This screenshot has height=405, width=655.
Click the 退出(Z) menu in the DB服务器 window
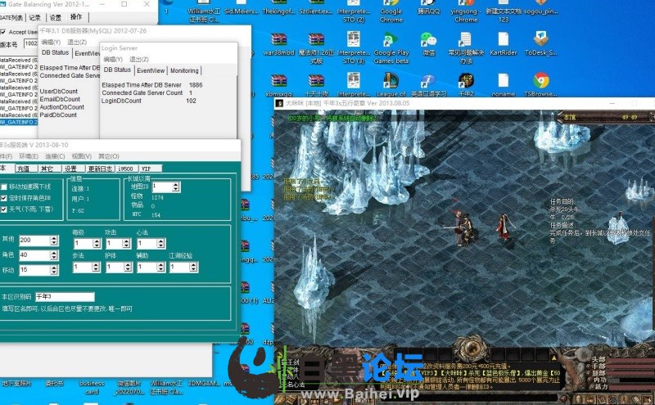coord(77,43)
